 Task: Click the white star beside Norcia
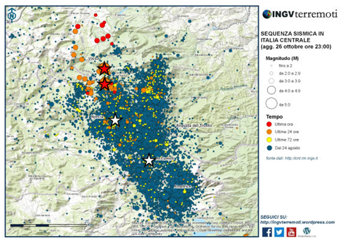[115, 120]
